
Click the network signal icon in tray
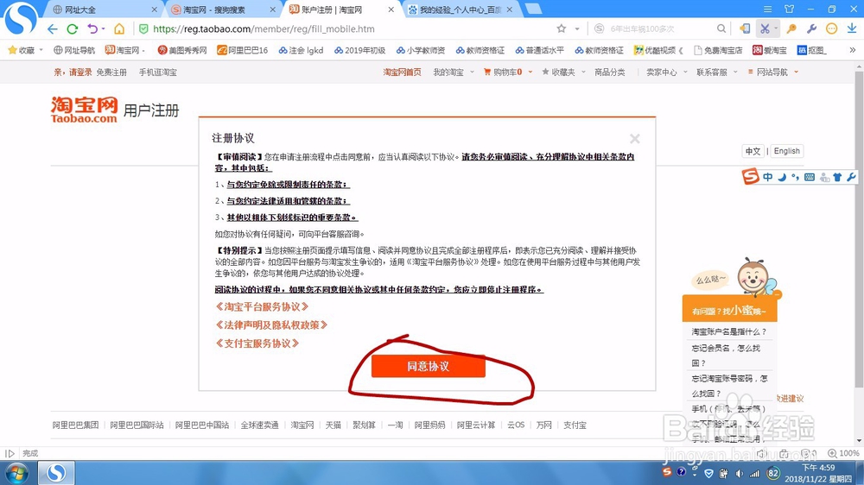754,474
